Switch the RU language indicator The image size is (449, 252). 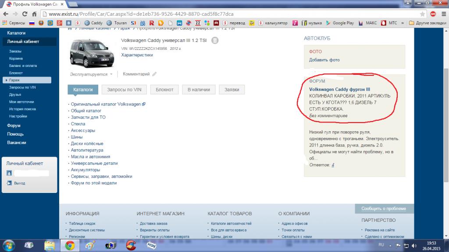click(x=381, y=245)
